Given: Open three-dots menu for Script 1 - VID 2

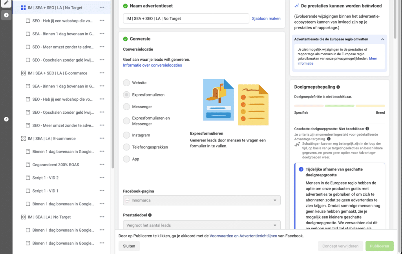Looking at the screenshot, I should [102, 178].
